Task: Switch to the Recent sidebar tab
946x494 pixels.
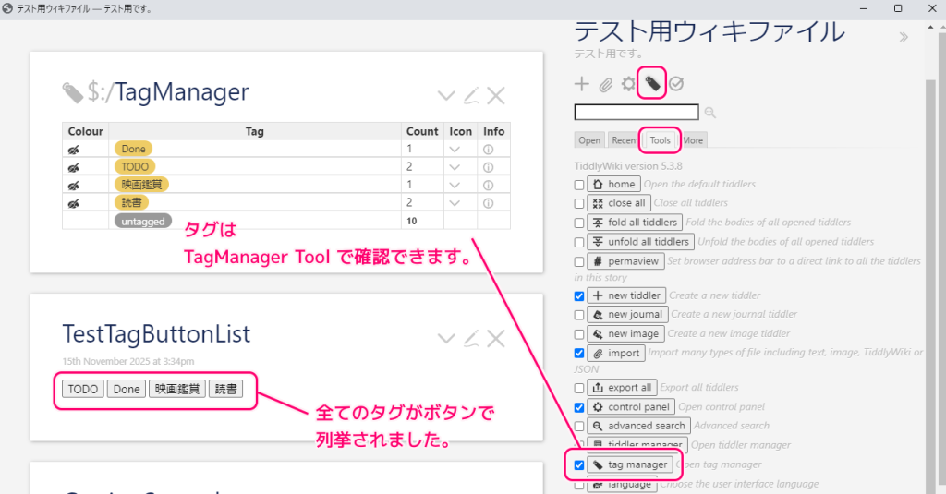Action: (x=623, y=140)
